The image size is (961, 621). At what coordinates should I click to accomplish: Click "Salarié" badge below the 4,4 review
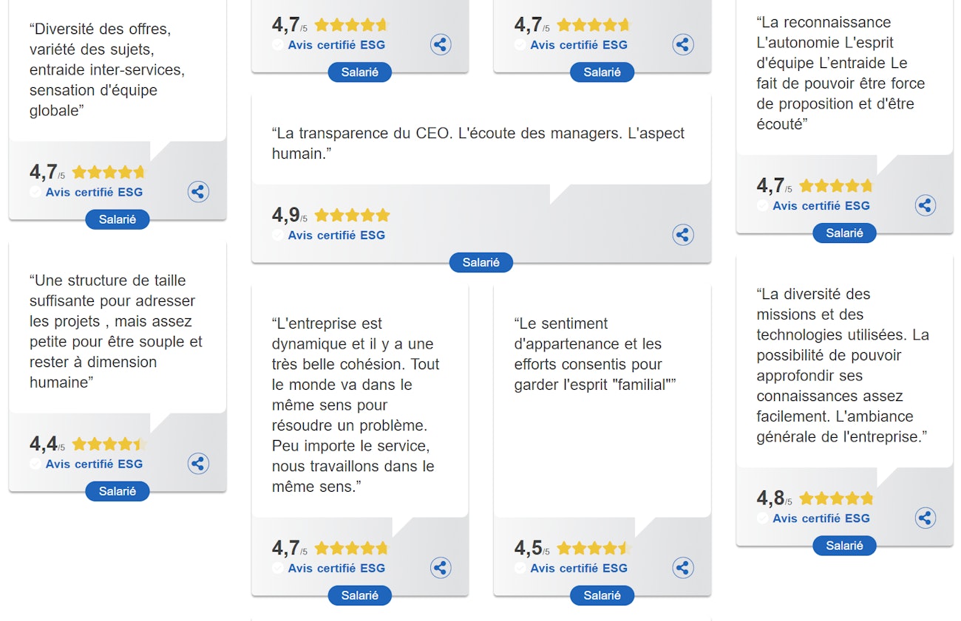tap(118, 491)
